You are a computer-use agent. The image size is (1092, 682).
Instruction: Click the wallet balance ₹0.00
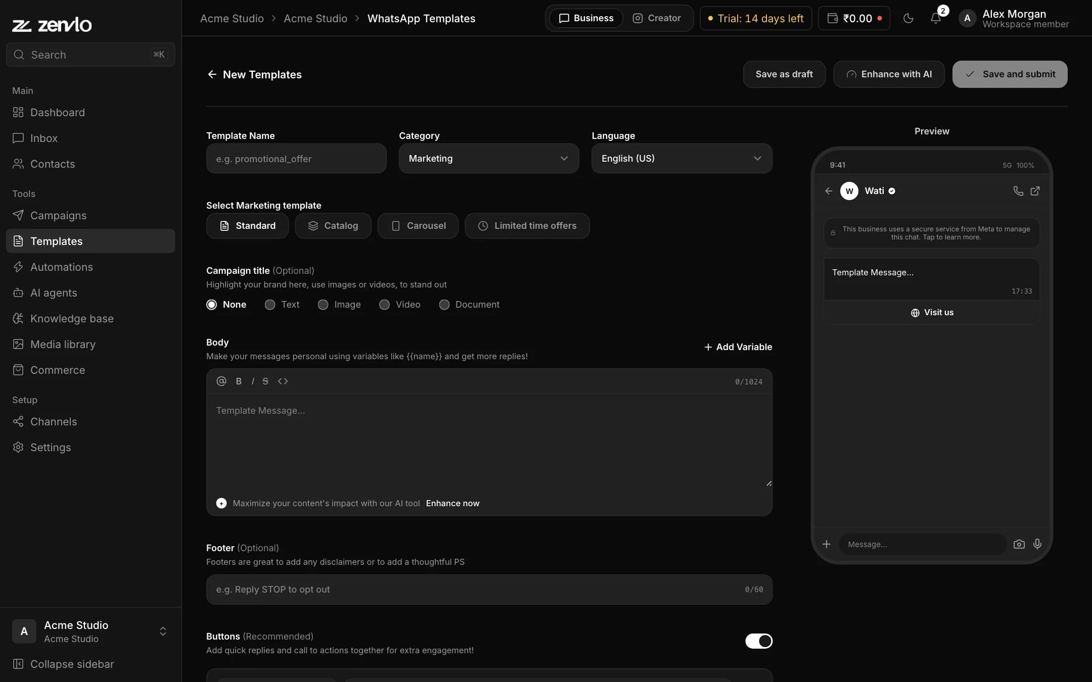click(x=854, y=18)
